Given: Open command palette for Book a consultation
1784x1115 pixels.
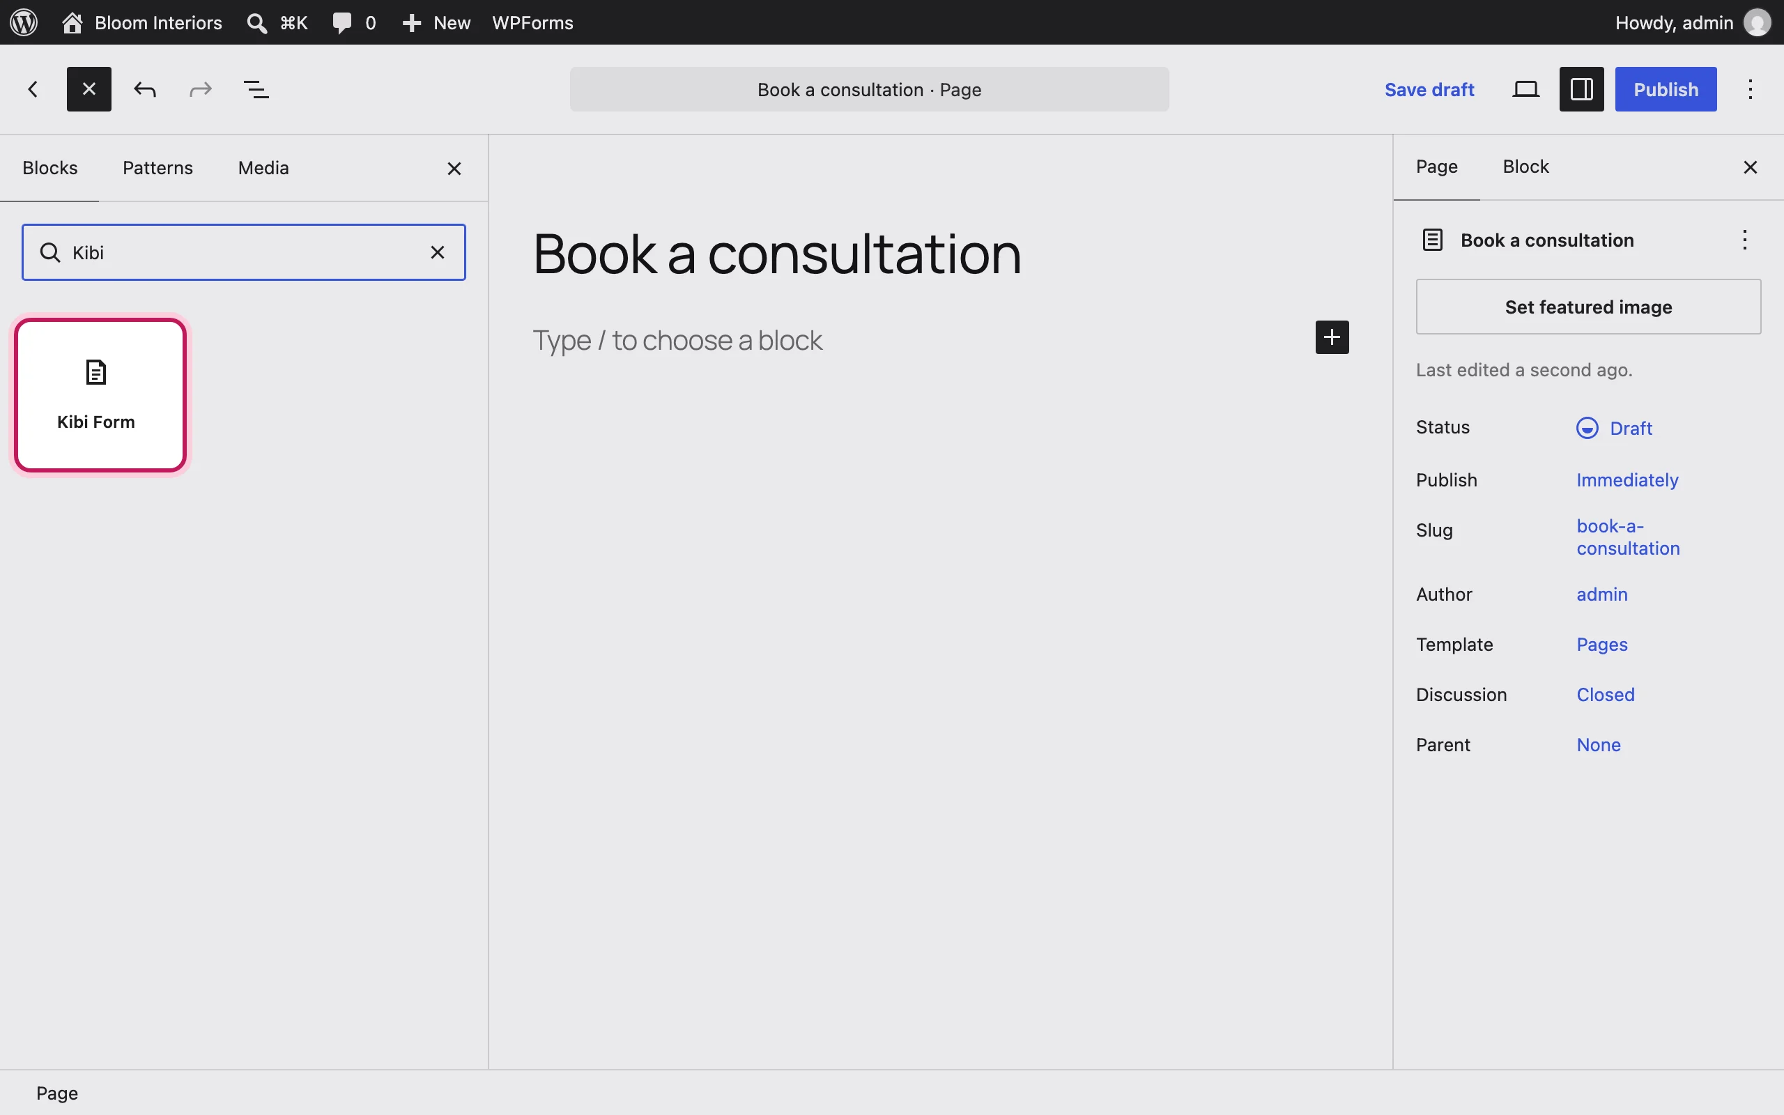Looking at the screenshot, I should pyautogui.click(x=869, y=89).
